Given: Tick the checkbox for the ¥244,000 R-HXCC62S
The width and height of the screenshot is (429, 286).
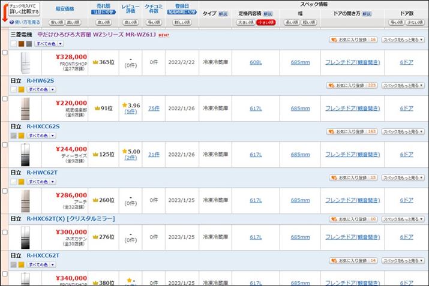Looking at the screenshot, I should click(x=5, y=145).
